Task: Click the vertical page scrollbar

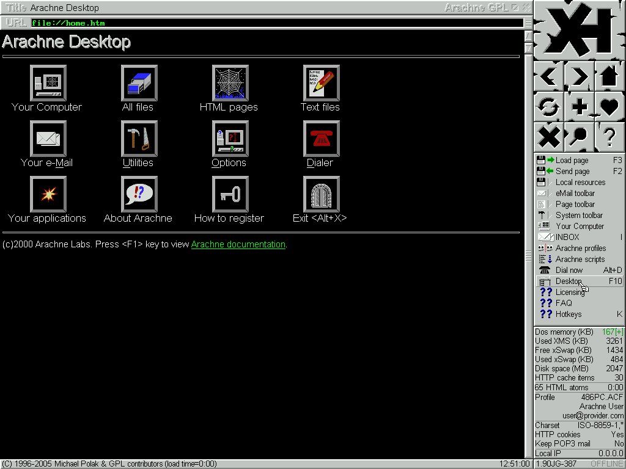Action: (528, 255)
